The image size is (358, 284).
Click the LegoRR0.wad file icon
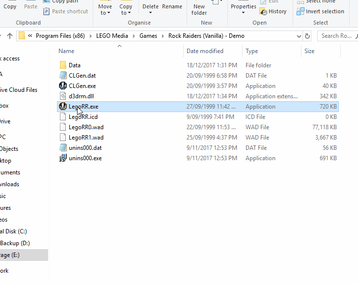pos(63,127)
